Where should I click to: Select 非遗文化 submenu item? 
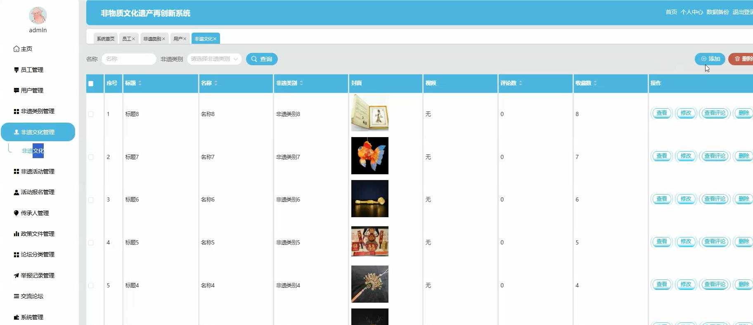(x=33, y=151)
